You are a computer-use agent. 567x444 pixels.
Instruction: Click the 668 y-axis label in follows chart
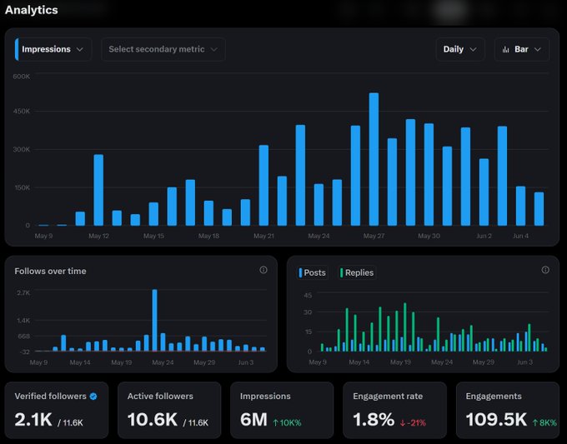(24, 337)
